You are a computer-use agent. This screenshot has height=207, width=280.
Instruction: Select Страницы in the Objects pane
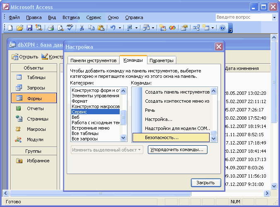pos(34,119)
